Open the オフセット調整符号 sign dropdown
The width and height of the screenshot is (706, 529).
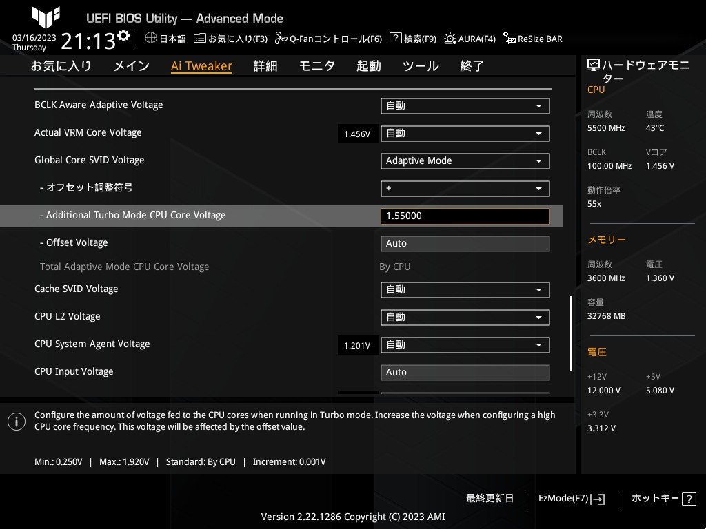pos(465,189)
